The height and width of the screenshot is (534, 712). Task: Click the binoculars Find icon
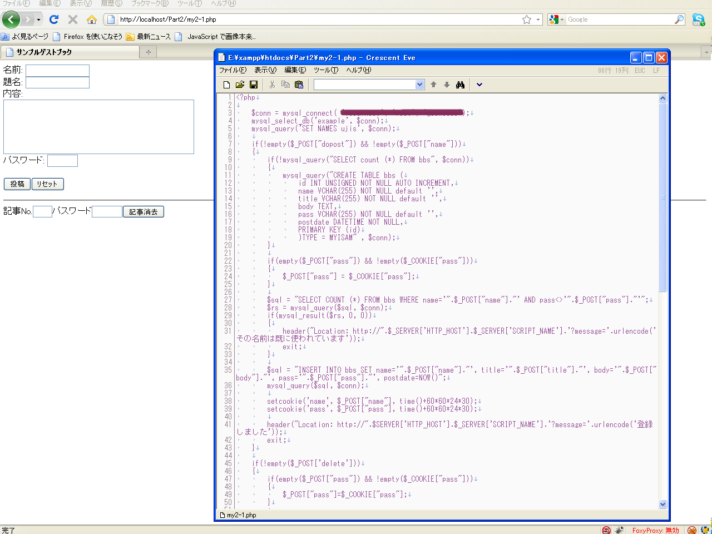coord(460,85)
